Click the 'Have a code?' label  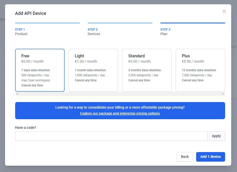pyautogui.click(x=25, y=128)
